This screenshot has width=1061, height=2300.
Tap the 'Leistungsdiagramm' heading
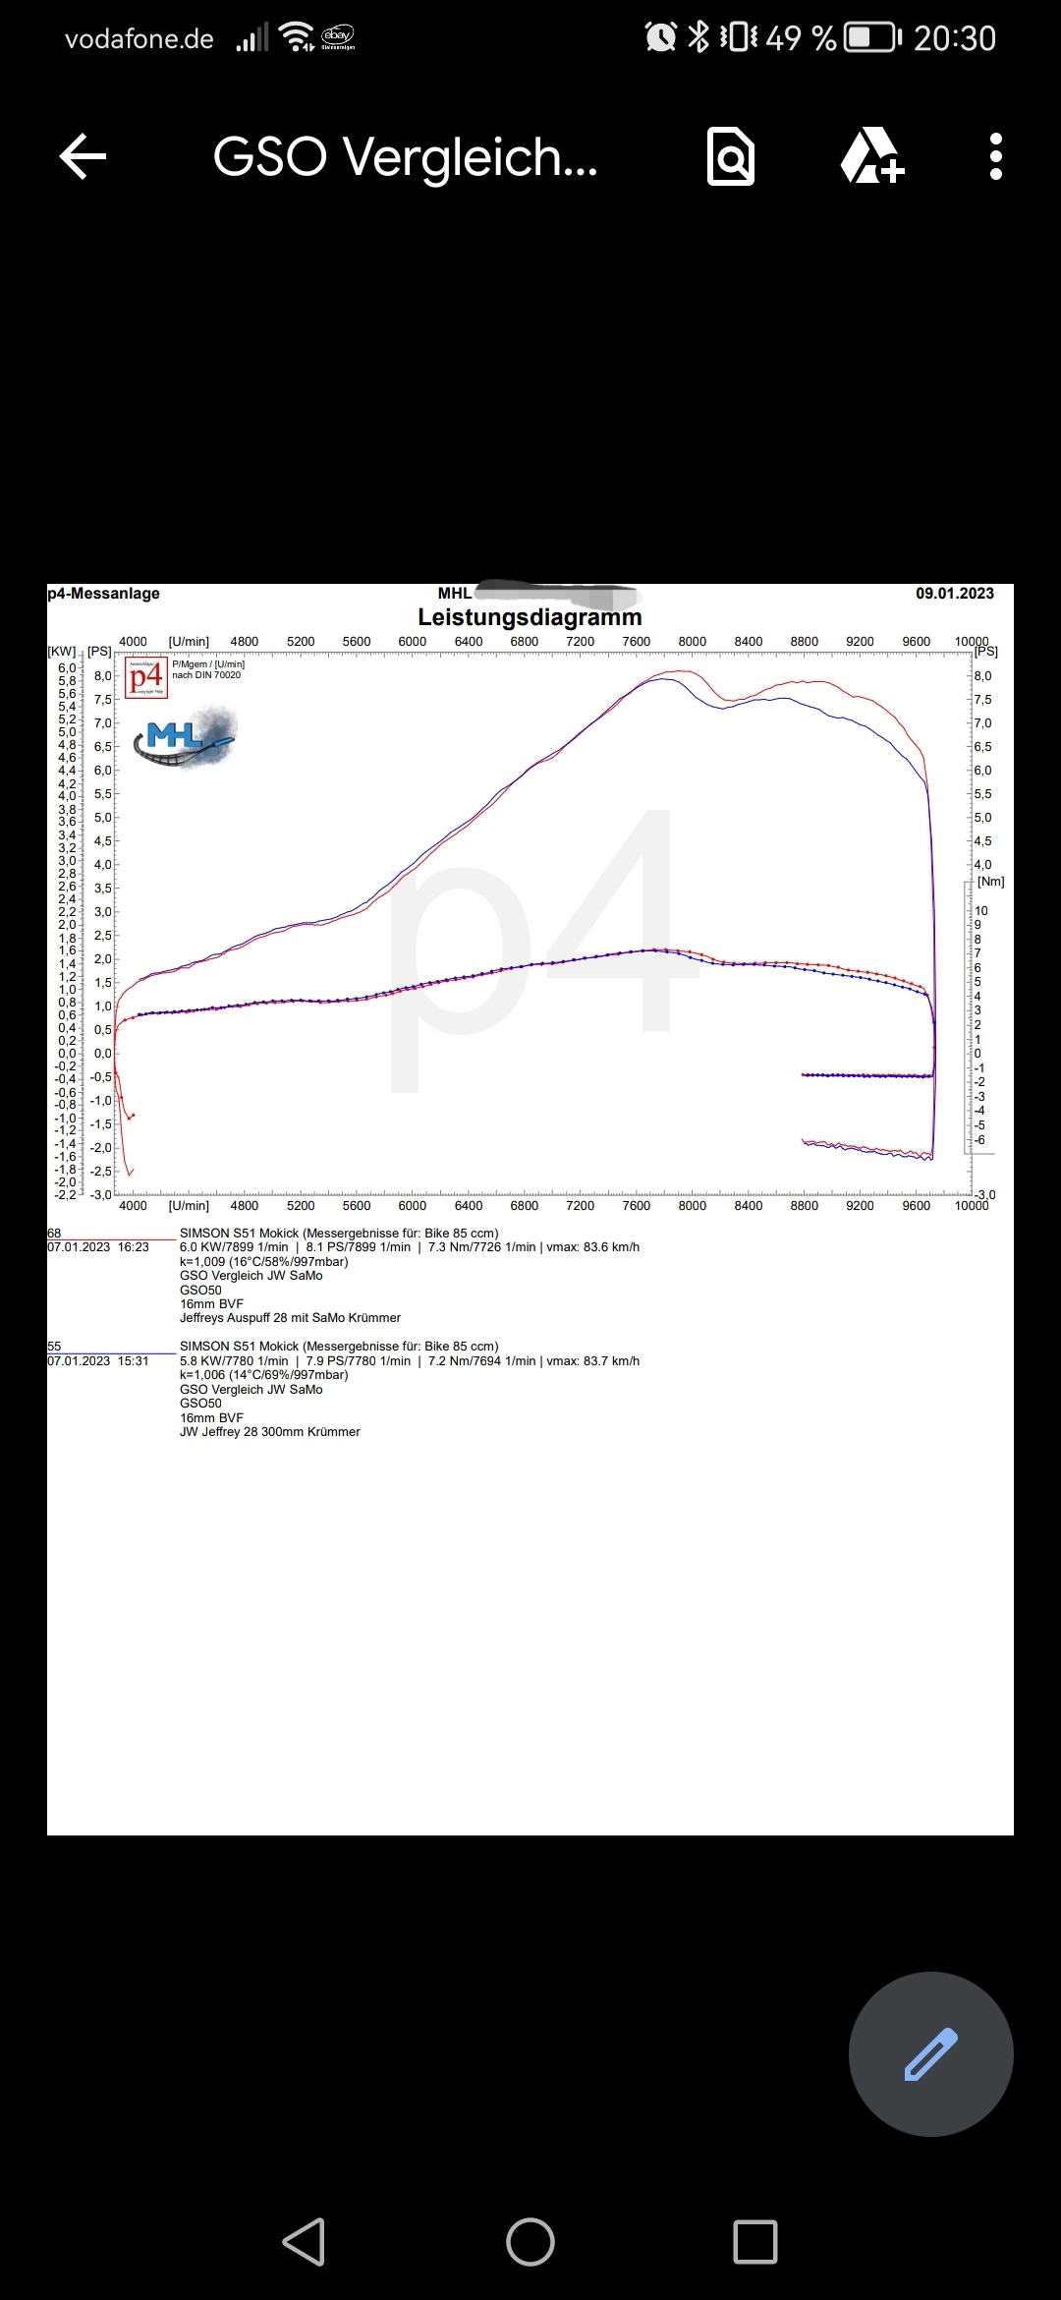pyautogui.click(x=530, y=617)
